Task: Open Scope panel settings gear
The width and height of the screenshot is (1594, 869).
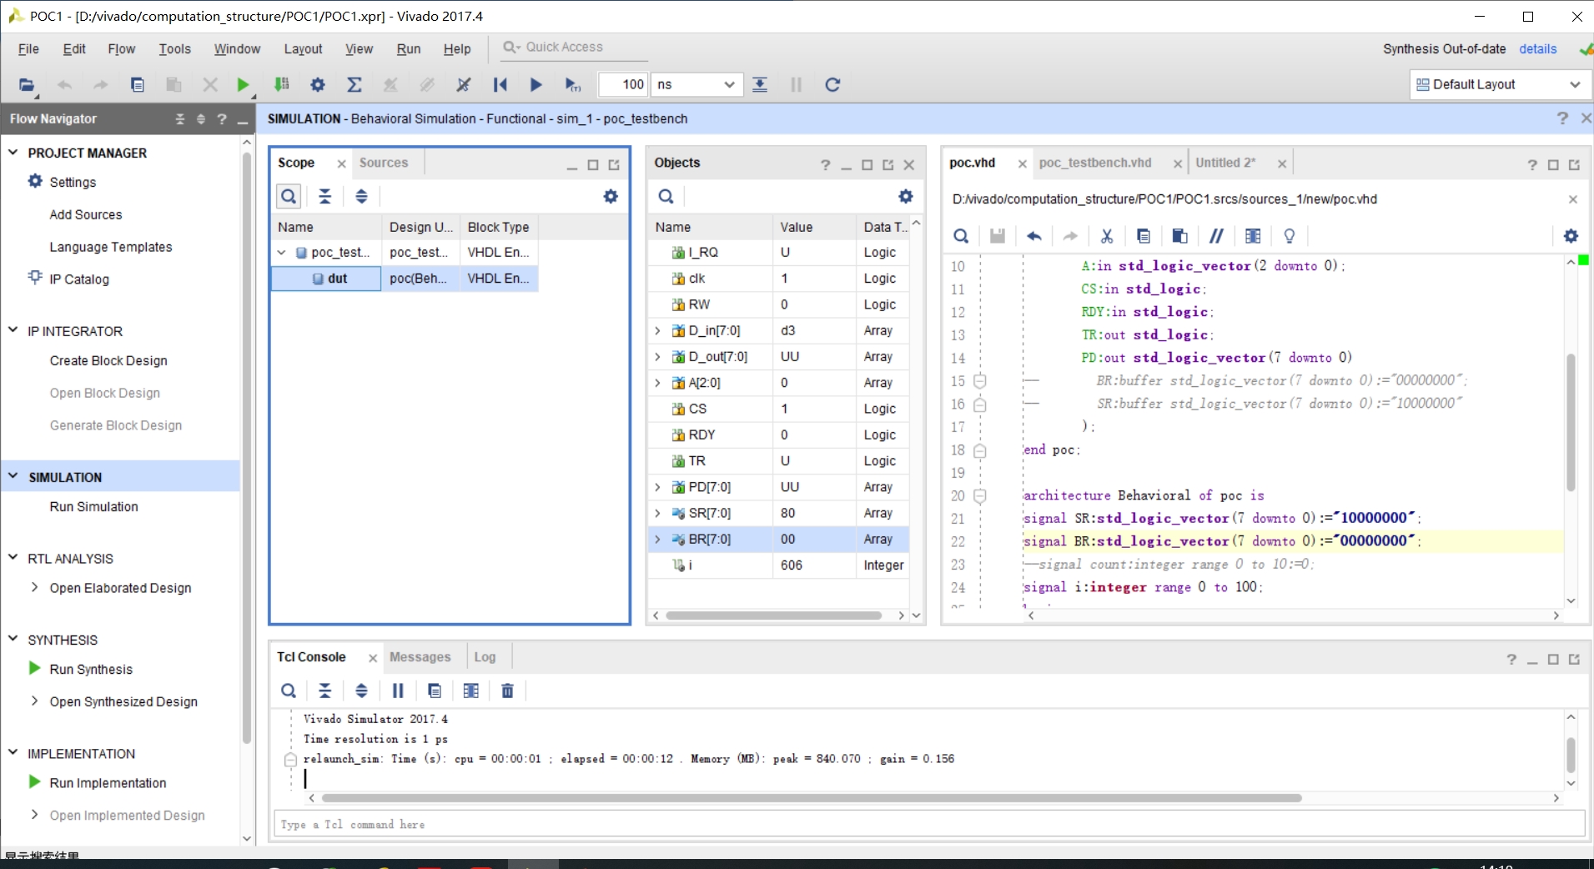Action: [x=611, y=196]
